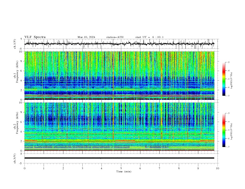Image resolution: width=245 pixels, height=189 pixels.
Task: Click the ch.1 spectrogram panel
Action: pos(119,75)
